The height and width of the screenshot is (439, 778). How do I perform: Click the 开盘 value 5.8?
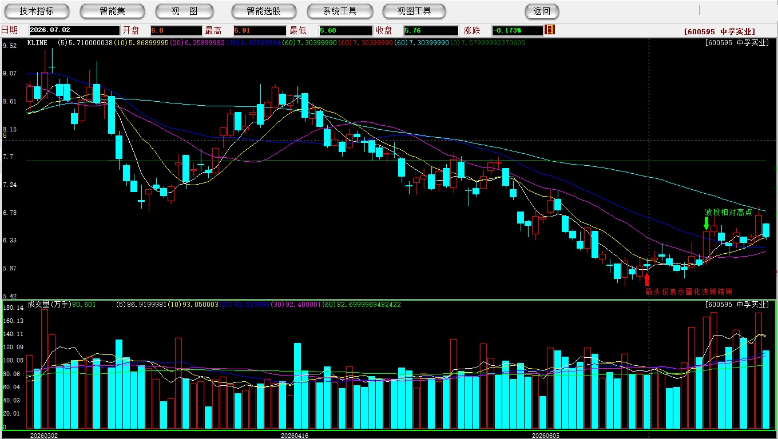click(176, 31)
